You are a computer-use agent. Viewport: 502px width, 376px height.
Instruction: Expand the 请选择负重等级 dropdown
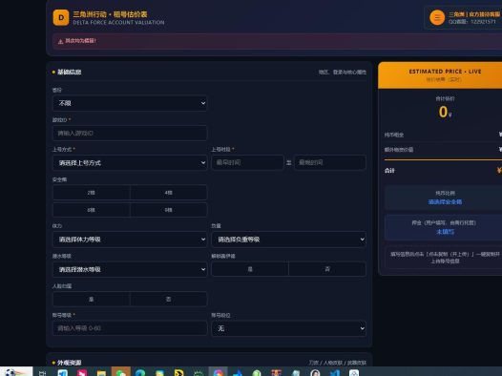(x=289, y=240)
